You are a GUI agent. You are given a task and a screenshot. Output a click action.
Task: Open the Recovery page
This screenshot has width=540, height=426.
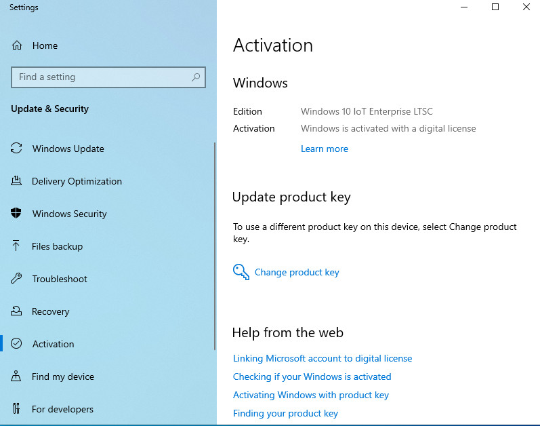click(51, 311)
